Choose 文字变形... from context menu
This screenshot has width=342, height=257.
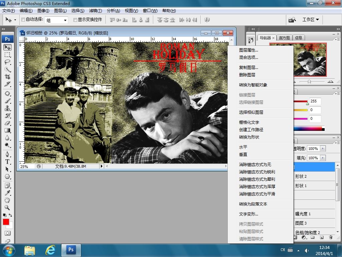(248, 214)
